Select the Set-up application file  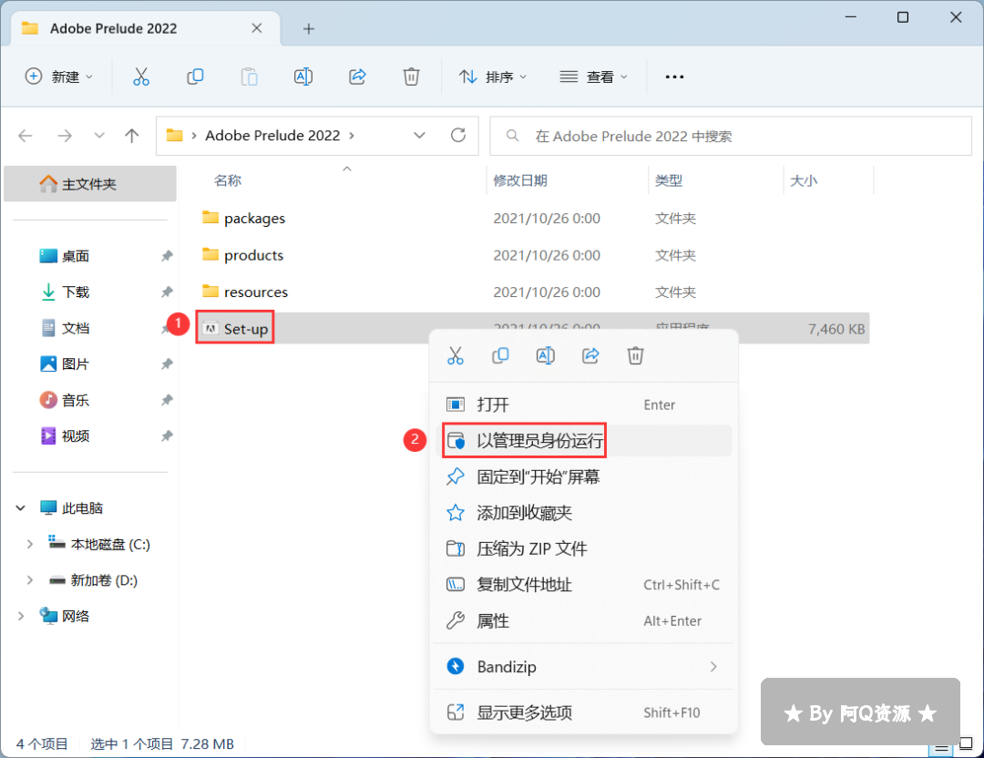pos(246,329)
